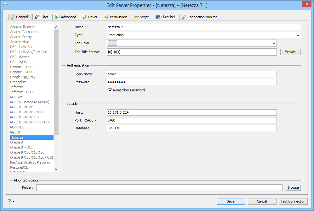Click the Test Connection button
Viewport: 314px width, 211px height.
click(293, 201)
